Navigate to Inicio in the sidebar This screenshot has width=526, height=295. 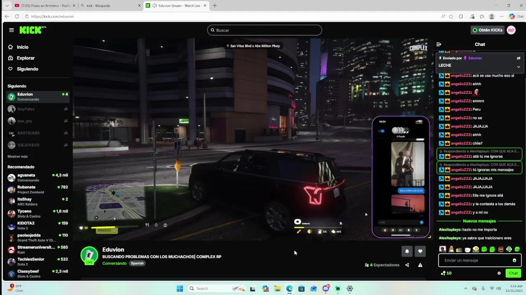38,47
